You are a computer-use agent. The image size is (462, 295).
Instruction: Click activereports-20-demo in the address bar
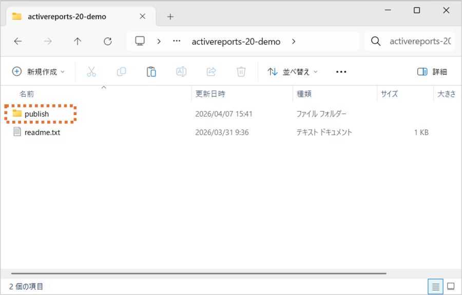point(236,42)
